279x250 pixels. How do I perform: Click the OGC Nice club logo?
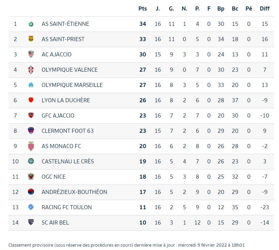31,177
